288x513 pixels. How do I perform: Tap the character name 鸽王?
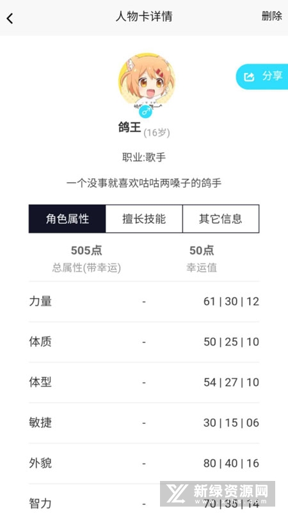click(130, 127)
